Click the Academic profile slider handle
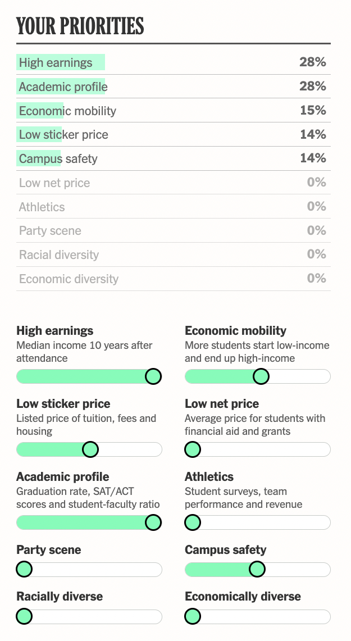Viewport: 351px width, 641px height. [x=153, y=523]
